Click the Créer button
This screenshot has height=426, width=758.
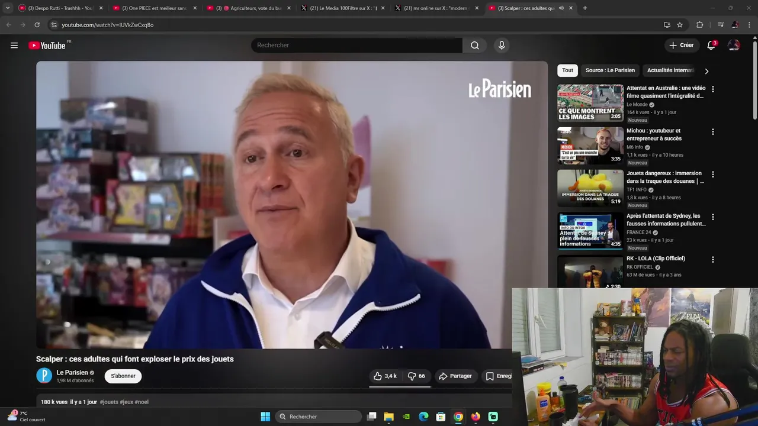tap(681, 45)
